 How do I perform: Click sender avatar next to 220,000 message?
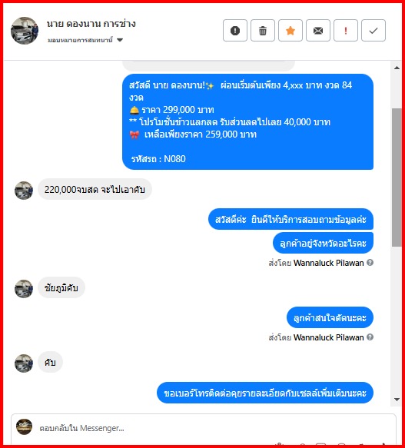pyautogui.click(x=24, y=191)
